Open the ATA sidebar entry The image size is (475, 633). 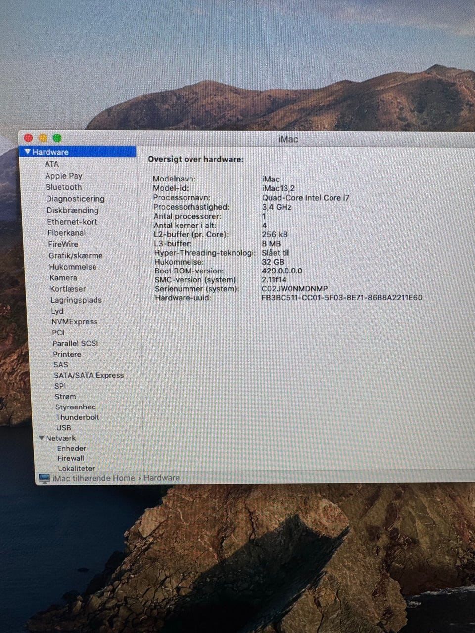pos(52,164)
